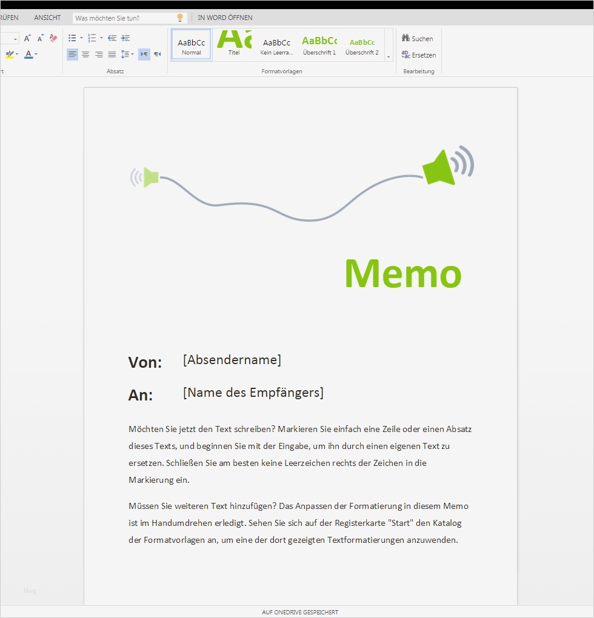Increase font size with the larger A icon
The height and width of the screenshot is (618, 594).
[27, 38]
